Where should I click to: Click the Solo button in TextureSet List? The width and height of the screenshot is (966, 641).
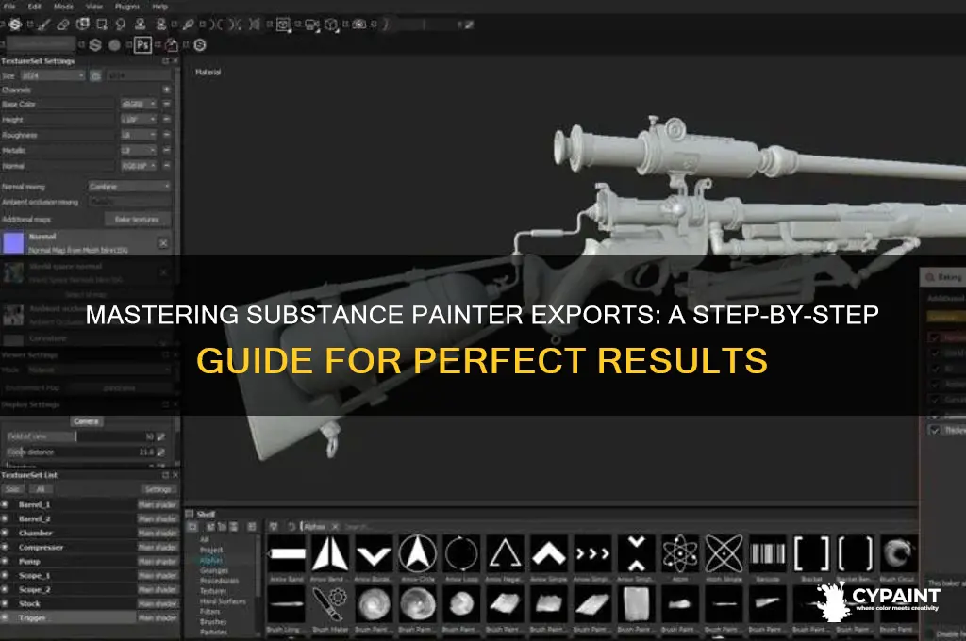12,489
